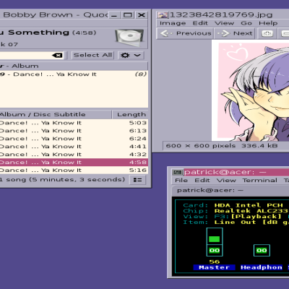Open the View menu in image viewer

pyautogui.click(x=224, y=23)
